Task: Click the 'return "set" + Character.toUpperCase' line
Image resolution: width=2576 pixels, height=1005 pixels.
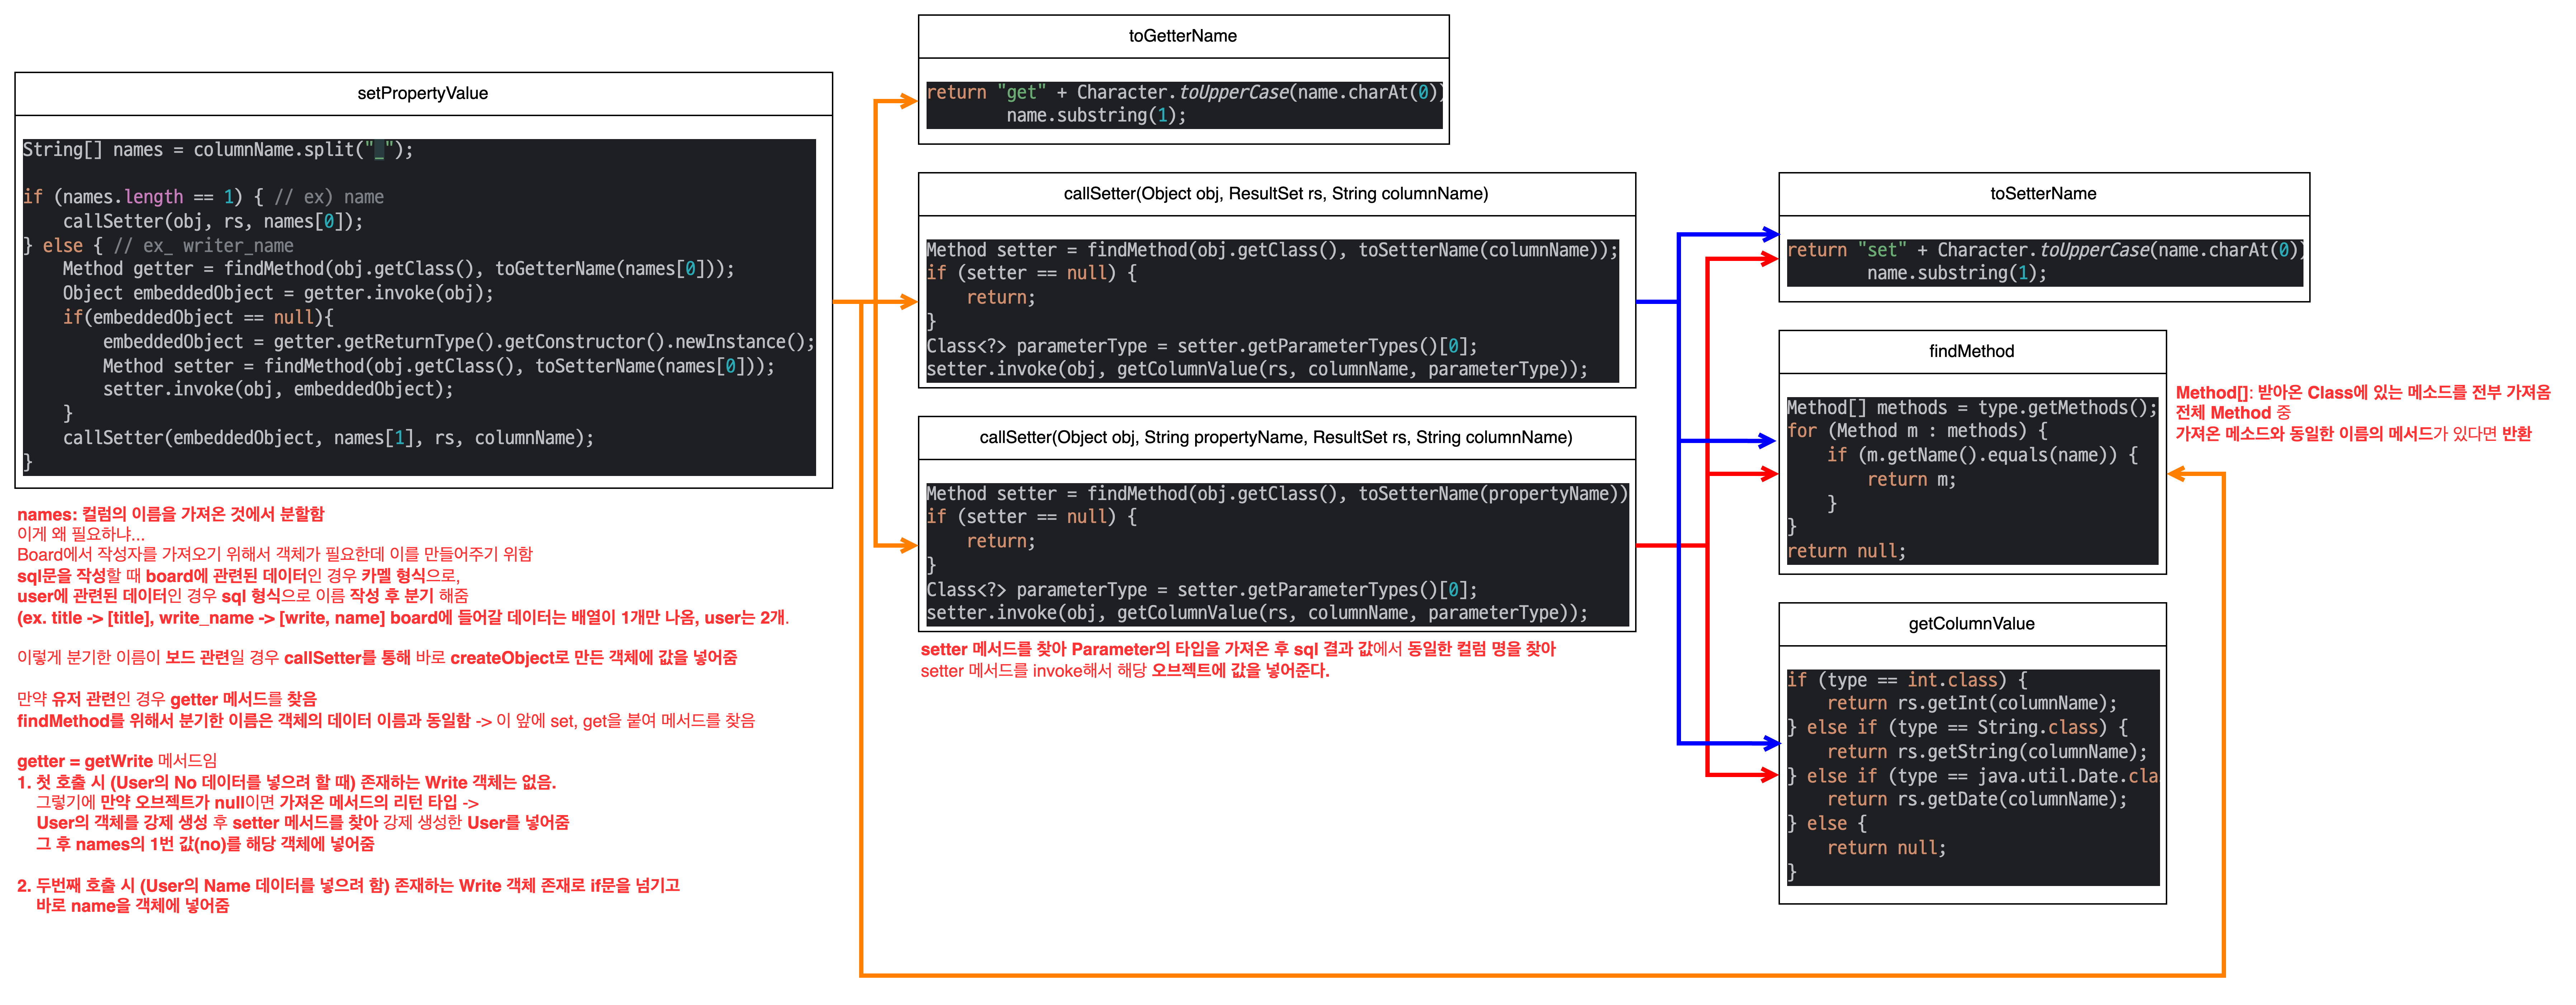Action: (2045, 251)
